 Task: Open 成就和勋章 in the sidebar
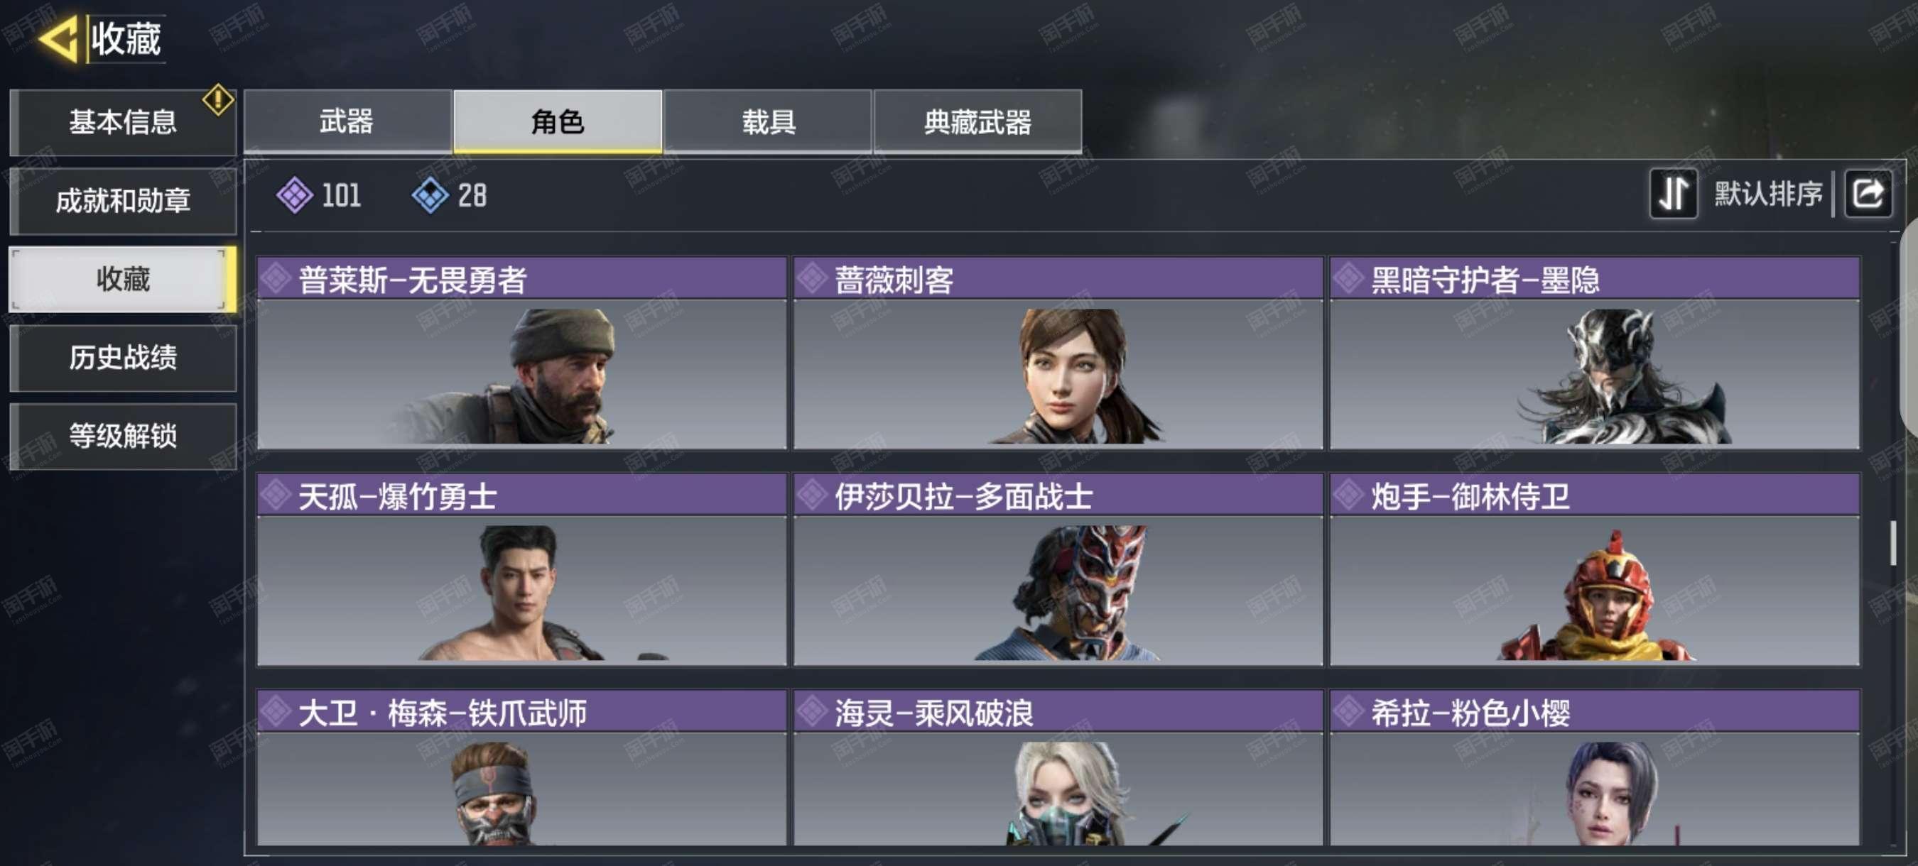[123, 201]
